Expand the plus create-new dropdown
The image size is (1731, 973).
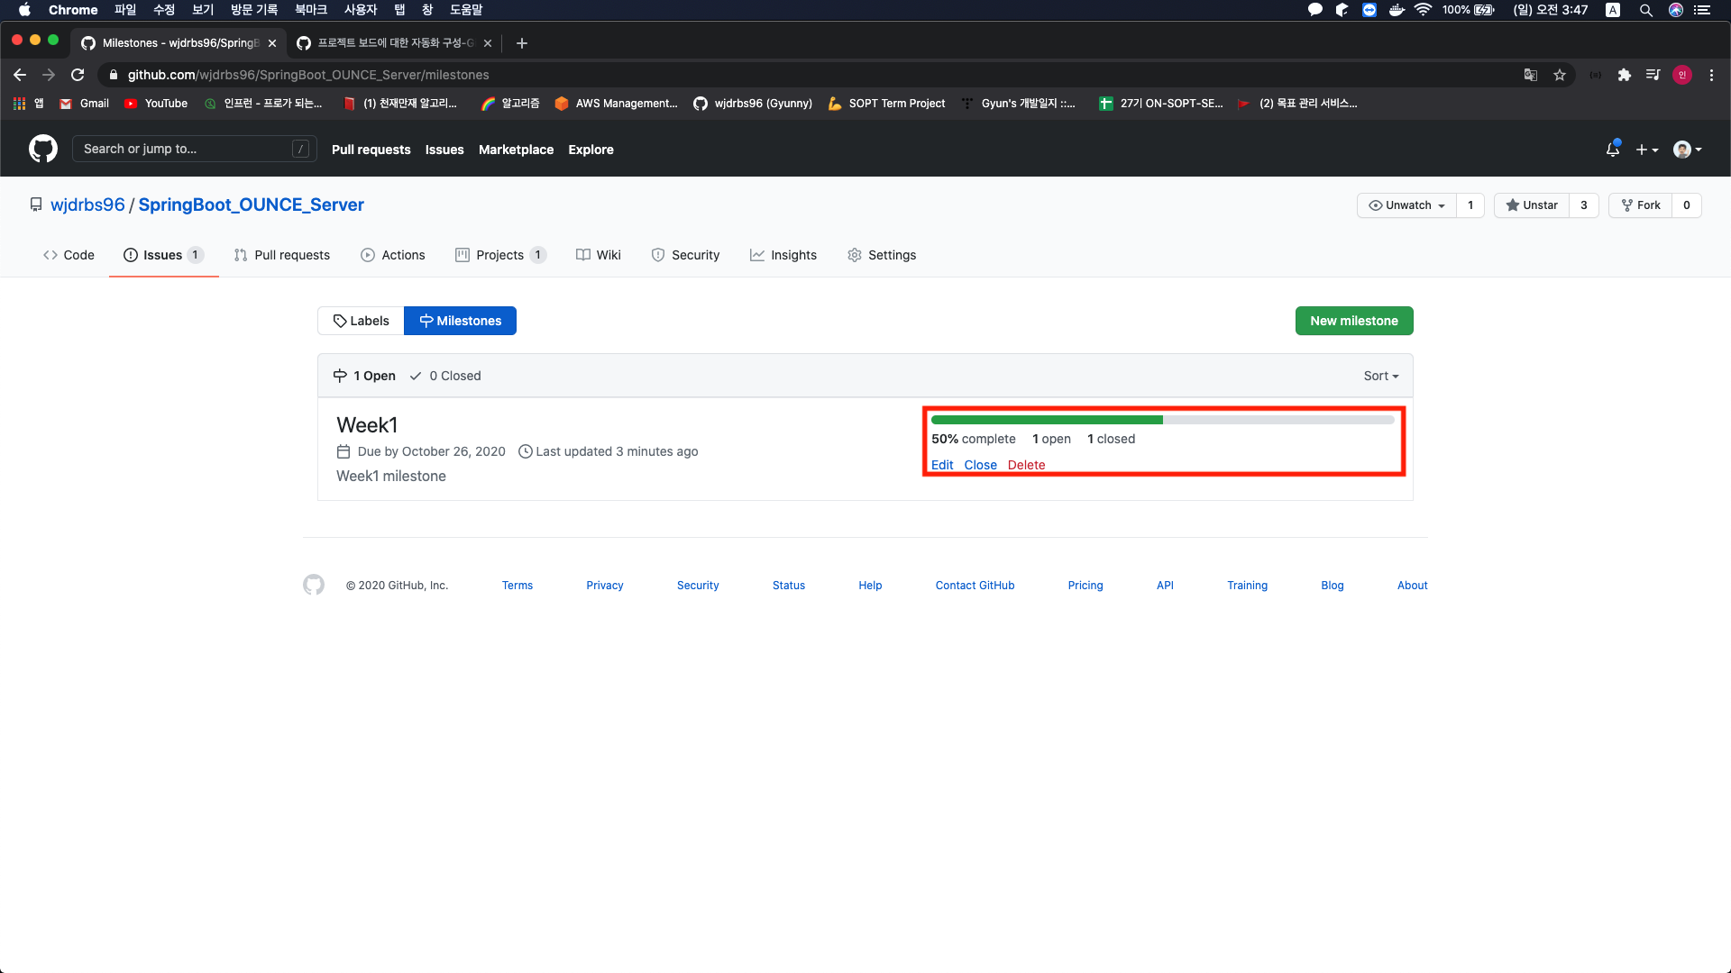click(x=1646, y=150)
